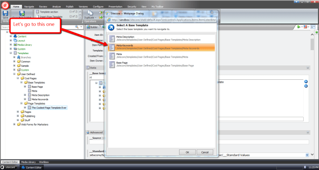Collapse the User Defined folder
The width and height of the screenshot is (319, 170).
tap(14, 74)
